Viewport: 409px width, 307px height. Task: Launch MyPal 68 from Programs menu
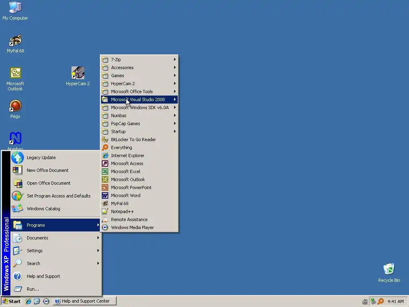[x=139, y=203]
